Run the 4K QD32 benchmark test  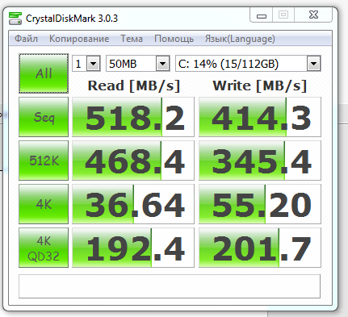(x=44, y=248)
